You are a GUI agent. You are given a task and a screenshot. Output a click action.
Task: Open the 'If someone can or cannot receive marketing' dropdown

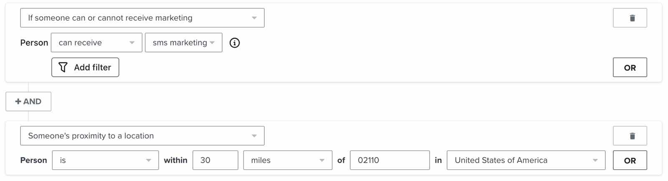pyautogui.click(x=142, y=18)
